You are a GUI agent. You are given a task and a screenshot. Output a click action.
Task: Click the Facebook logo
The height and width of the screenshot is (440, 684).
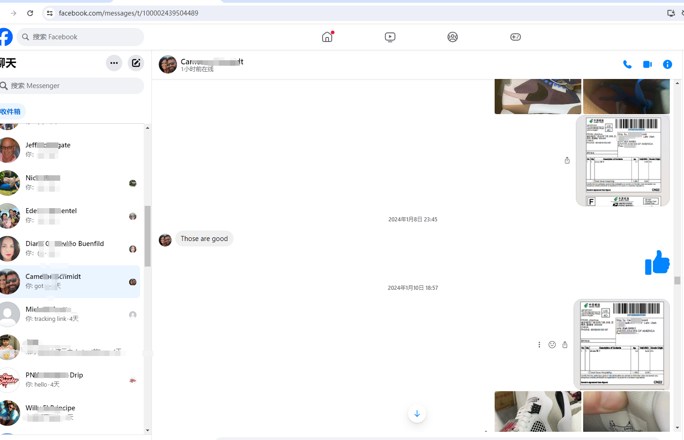click(5, 37)
